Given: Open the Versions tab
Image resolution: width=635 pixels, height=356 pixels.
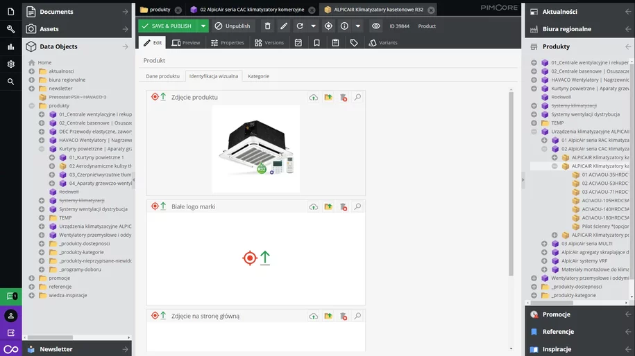Looking at the screenshot, I should pos(269,42).
